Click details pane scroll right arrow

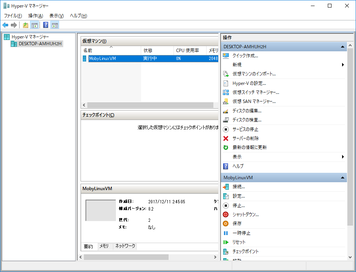point(215,257)
